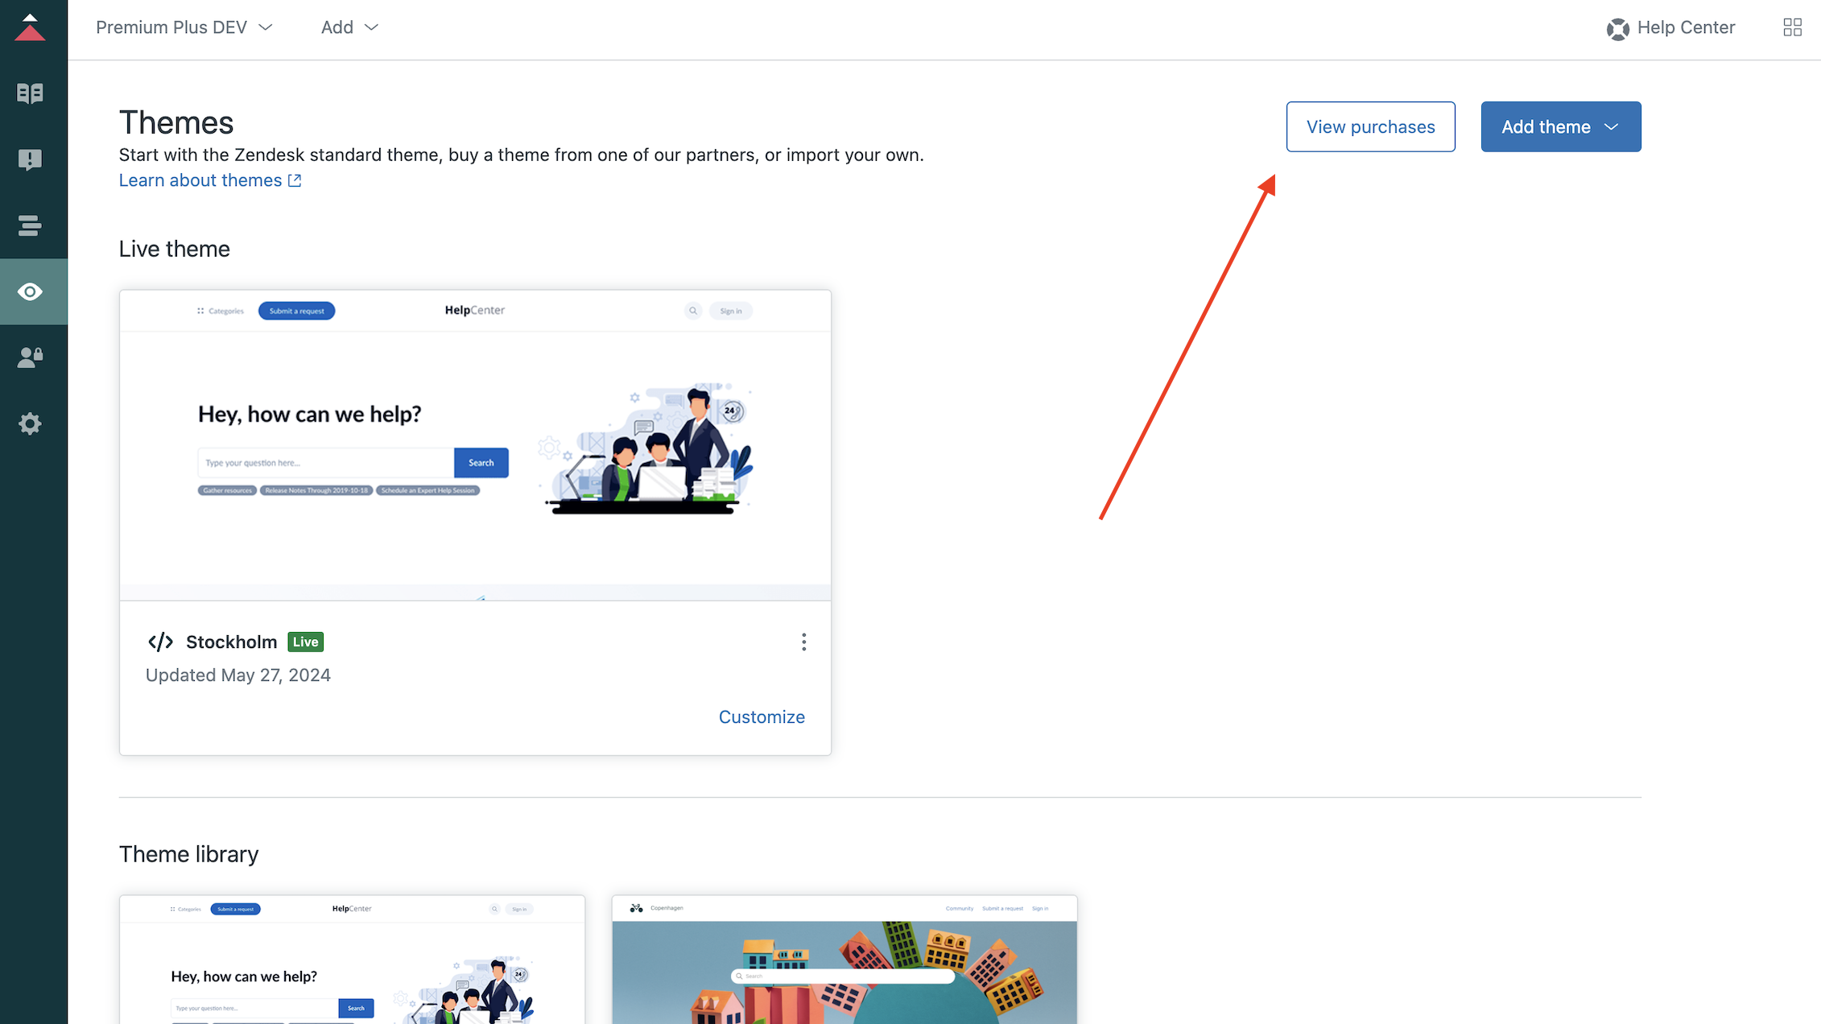Expand the Premium Plus DEV dropdown
This screenshot has width=1821, height=1024.
point(184,27)
